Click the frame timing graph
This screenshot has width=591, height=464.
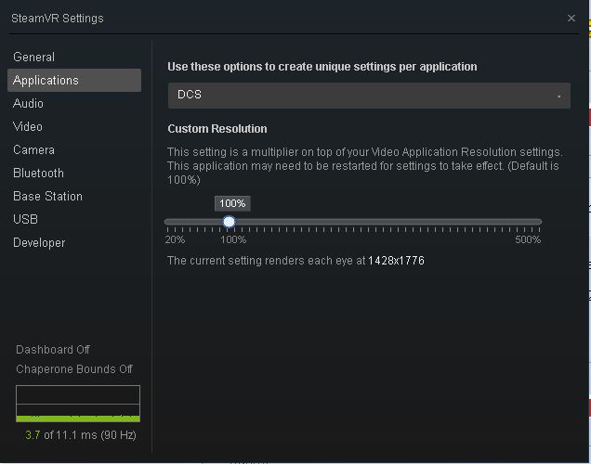point(78,404)
